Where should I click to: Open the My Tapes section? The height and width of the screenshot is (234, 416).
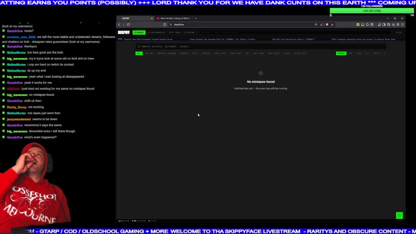pyautogui.click(x=175, y=32)
